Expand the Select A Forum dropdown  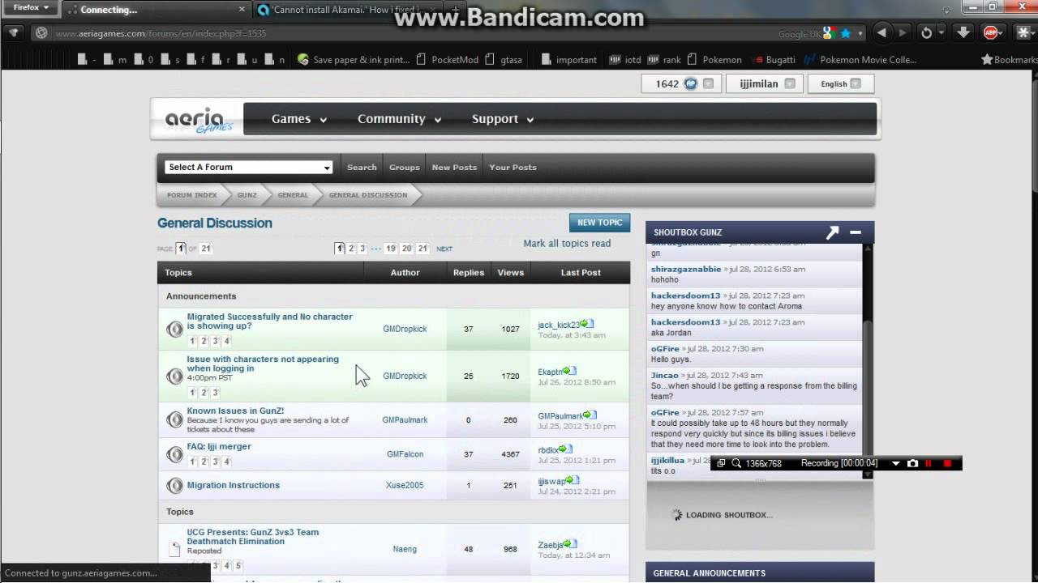click(249, 167)
